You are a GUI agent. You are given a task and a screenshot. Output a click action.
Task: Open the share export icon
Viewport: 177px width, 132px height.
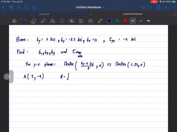click(34, 7)
